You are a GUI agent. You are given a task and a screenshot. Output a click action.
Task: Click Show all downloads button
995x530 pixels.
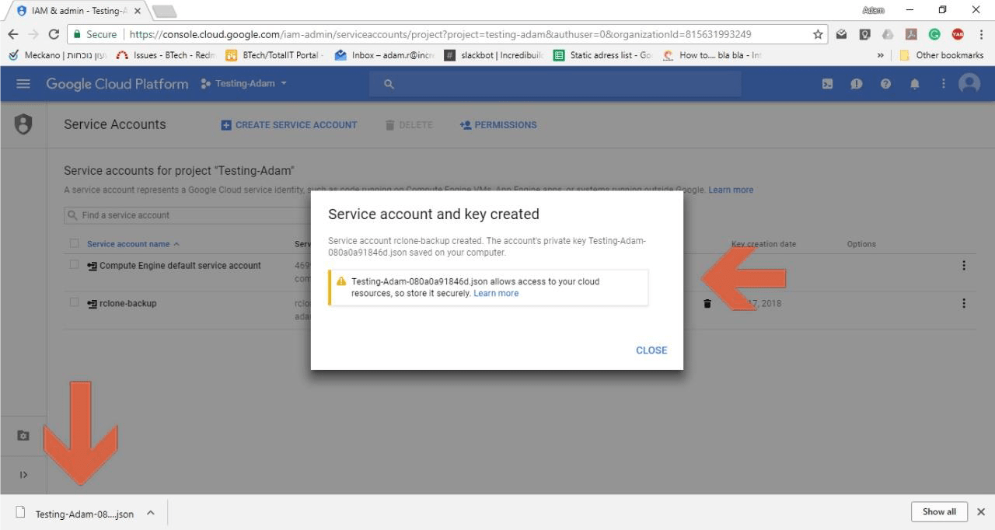939,512
